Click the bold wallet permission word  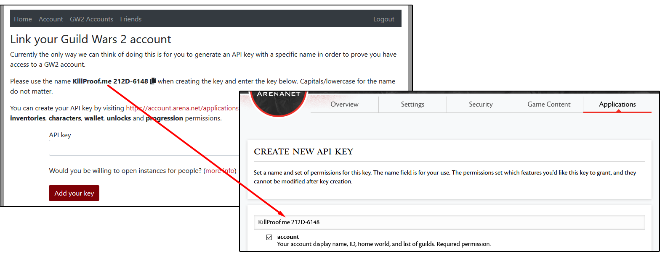click(x=94, y=118)
